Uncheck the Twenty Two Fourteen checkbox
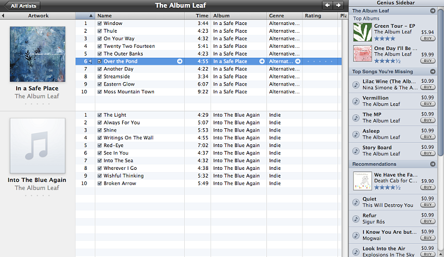444x257 pixels. point(99,46)
